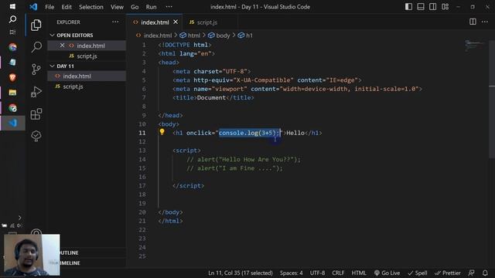Open Windows Start menu
The image size is (495, 278).
click(12, 6)
